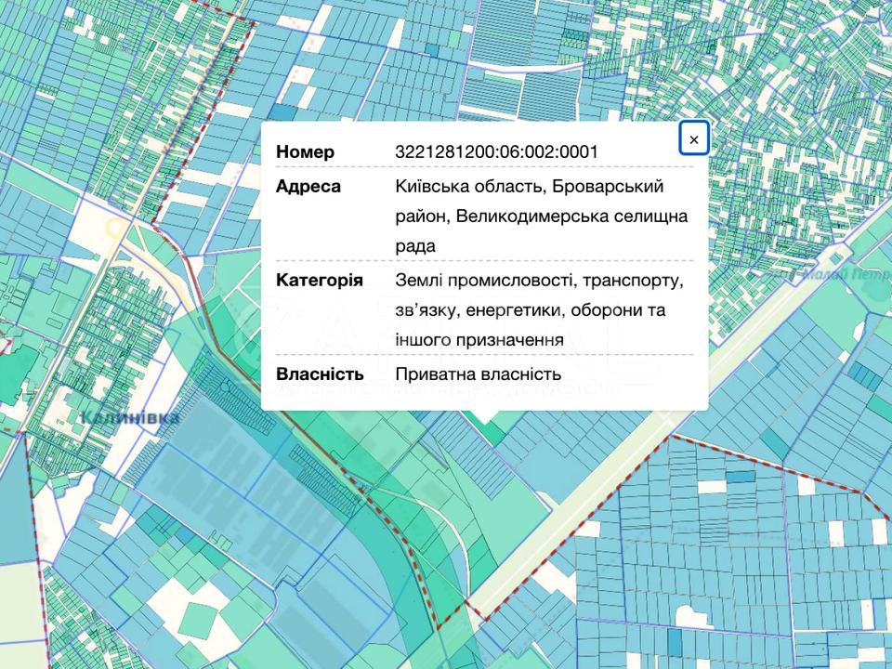Close the parcel info popup
Screen dimensions: 892x669
click(694, 139)
